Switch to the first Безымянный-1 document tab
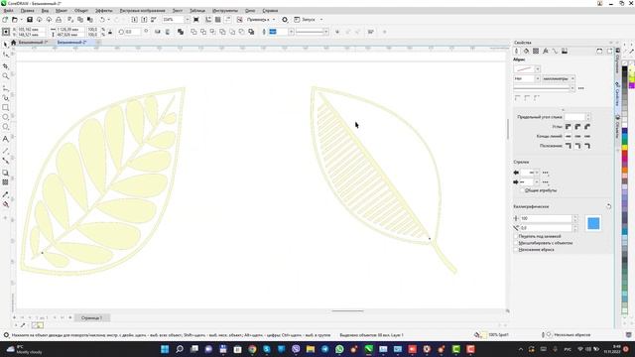635x357 pixels. click(33, 42)
